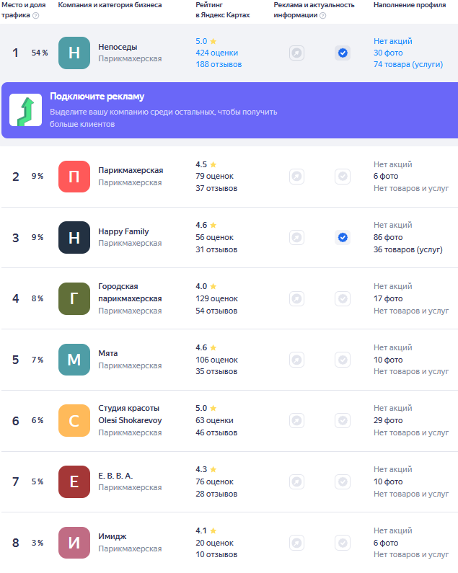Click the 20 оценок text
The image size is (458, 573).
tap(214, 543)
